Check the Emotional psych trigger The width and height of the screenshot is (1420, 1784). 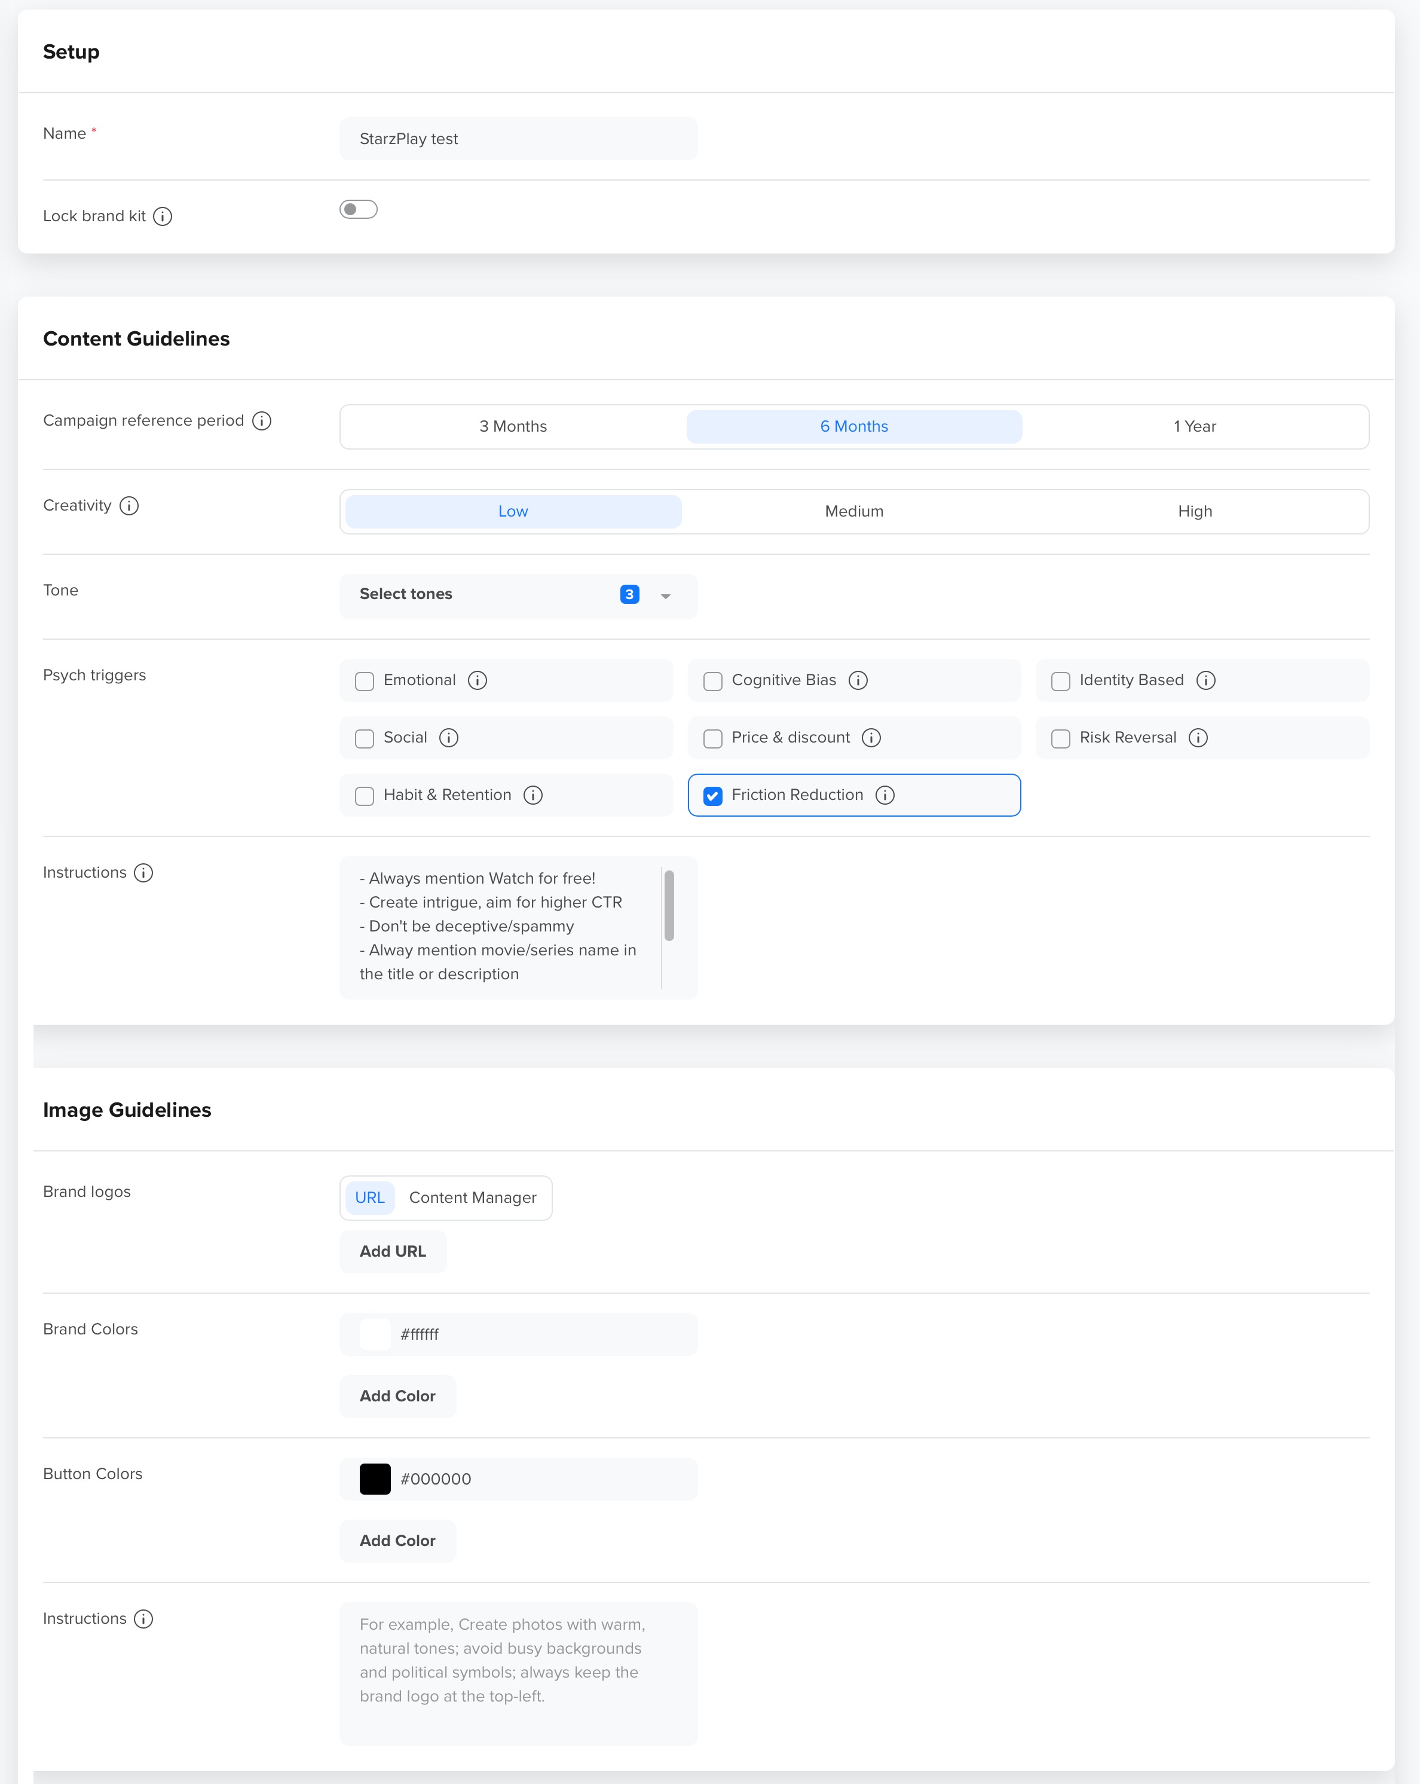[x=365, y=681]
